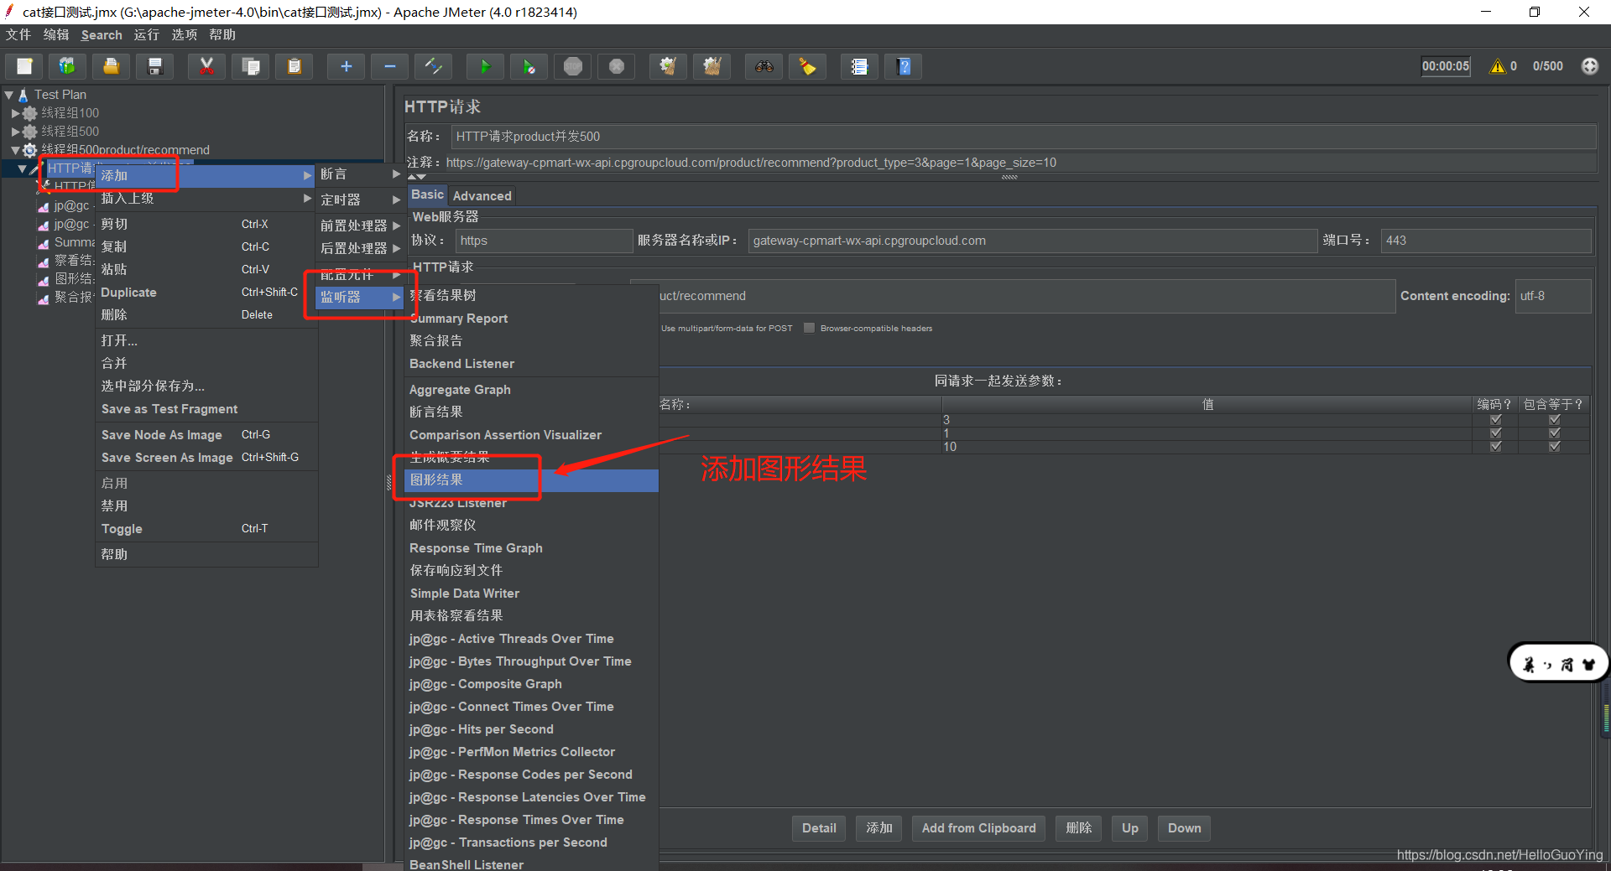Open the 断言 submenu
The height and width of the screenshot is (871, 1611).
360,174
